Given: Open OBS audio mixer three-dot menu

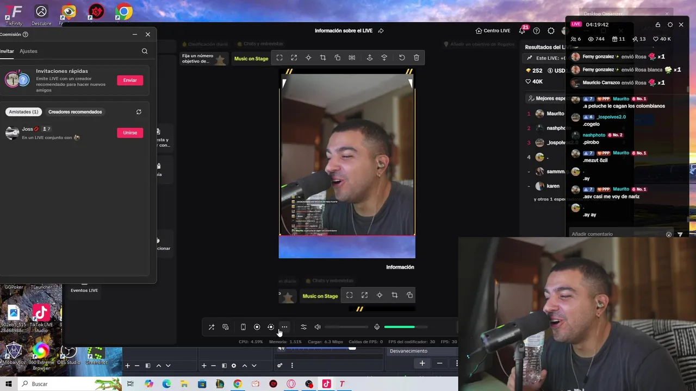Looking at the screenshot, I should pos(292,365).
